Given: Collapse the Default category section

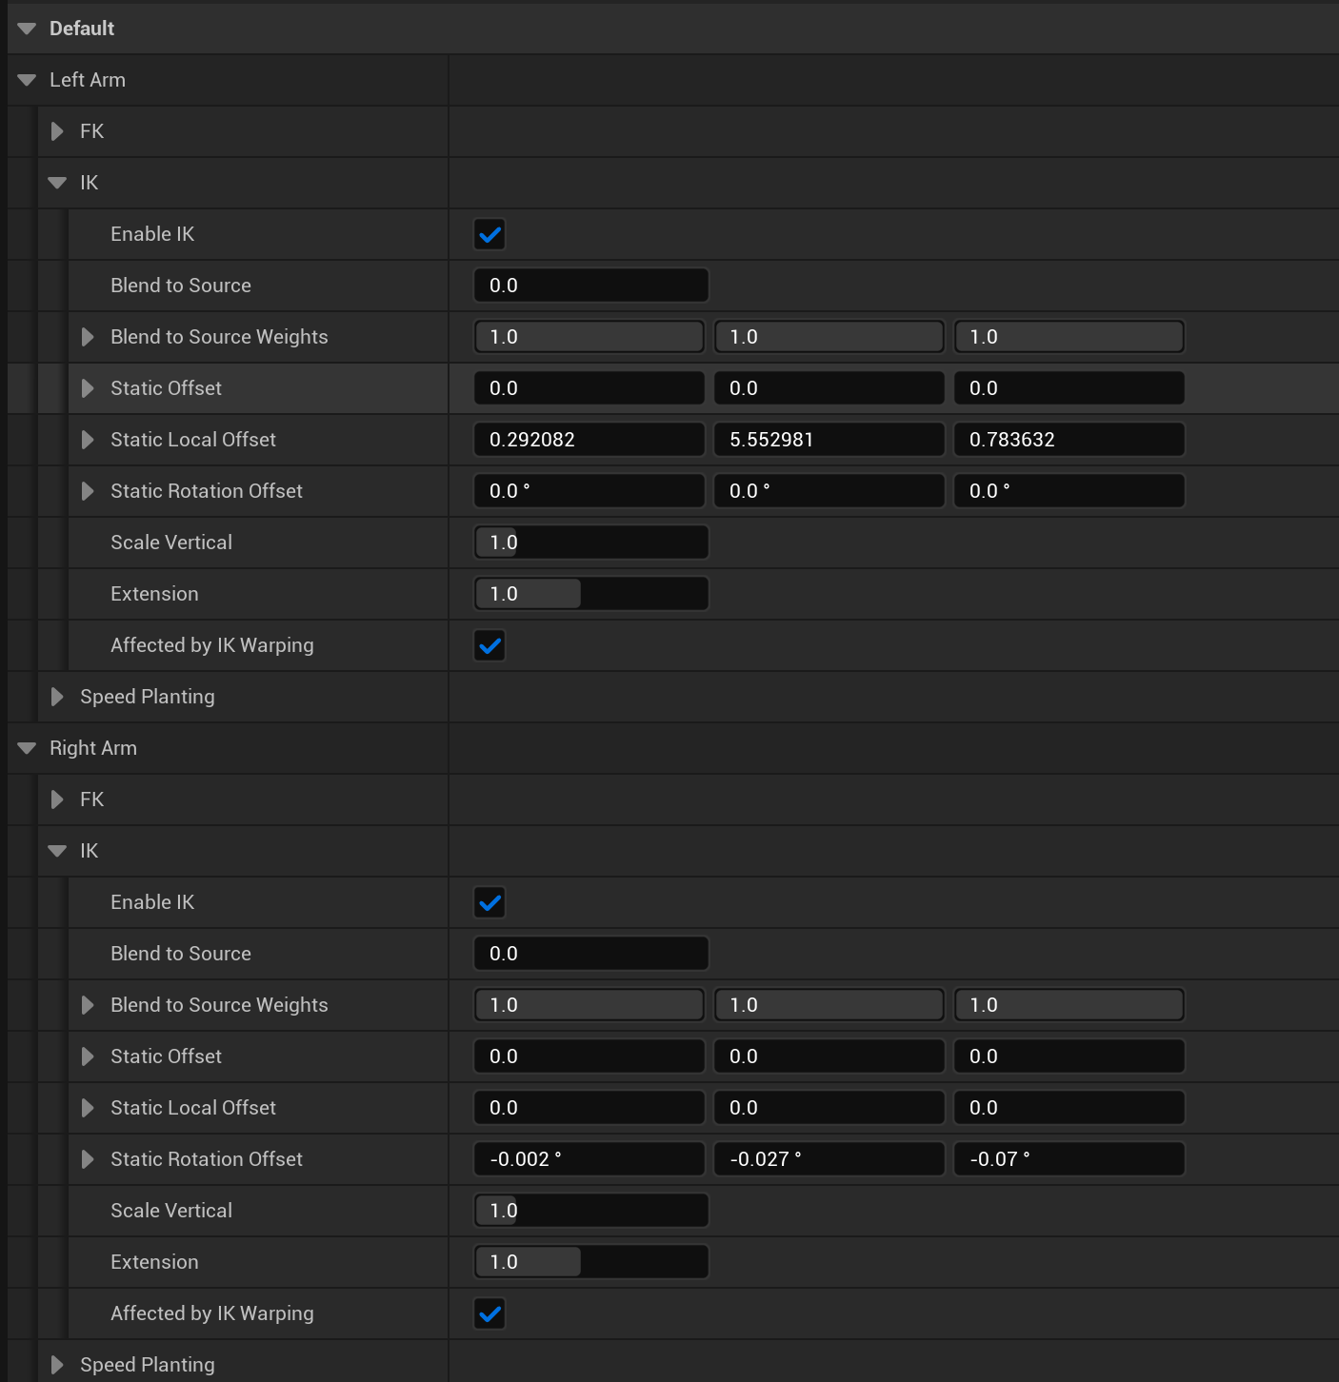Looking at the screenshot, I should [x=27, y=29].
